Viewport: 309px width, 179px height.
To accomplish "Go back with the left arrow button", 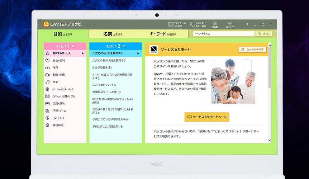I will pos(88,24).
